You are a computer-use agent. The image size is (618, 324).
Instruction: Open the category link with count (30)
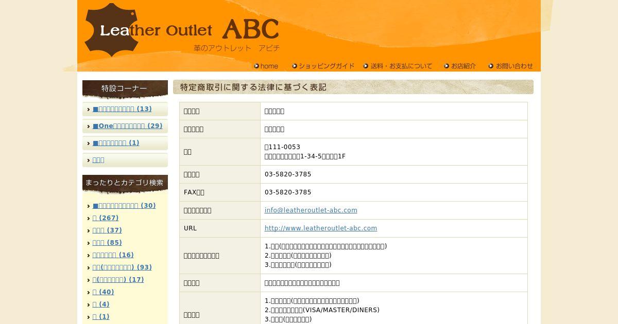[x=124, y=206]
